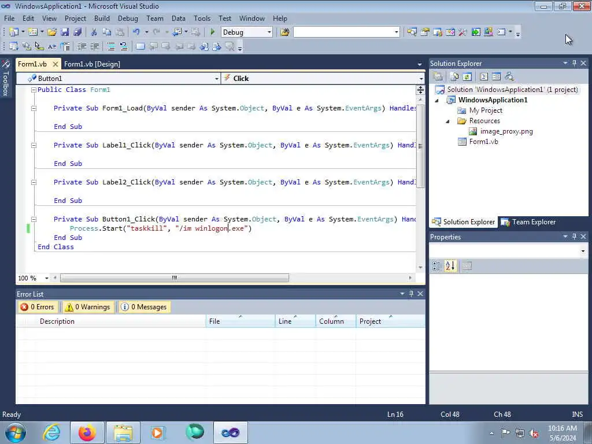
Task: Open the Button1 class name dropdown
Action: pyautogui.click(x=216, y=79)
